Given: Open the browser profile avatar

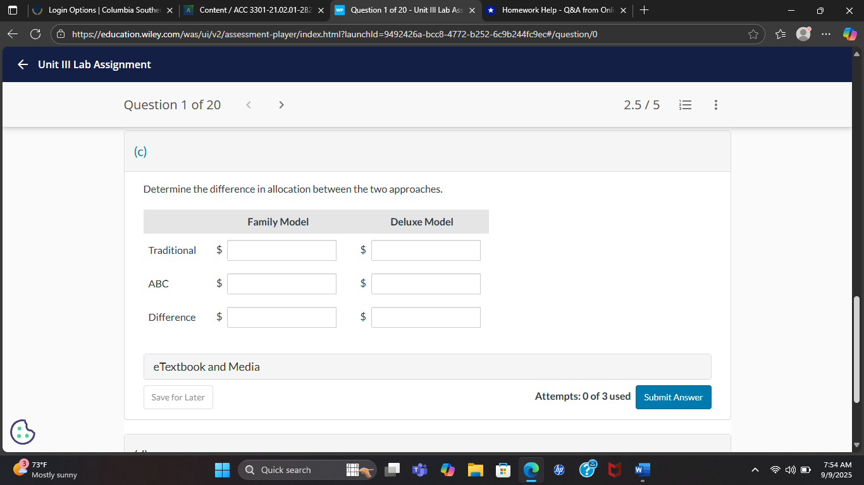Looking at the screenshot, I should click(x=803, y=34).
